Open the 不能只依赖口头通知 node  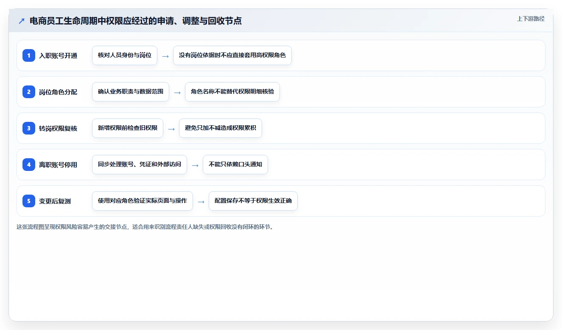click(x=235, y=165)
